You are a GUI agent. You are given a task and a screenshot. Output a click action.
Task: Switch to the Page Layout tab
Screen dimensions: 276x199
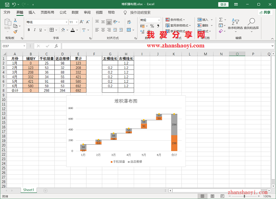tap(47, 13)
